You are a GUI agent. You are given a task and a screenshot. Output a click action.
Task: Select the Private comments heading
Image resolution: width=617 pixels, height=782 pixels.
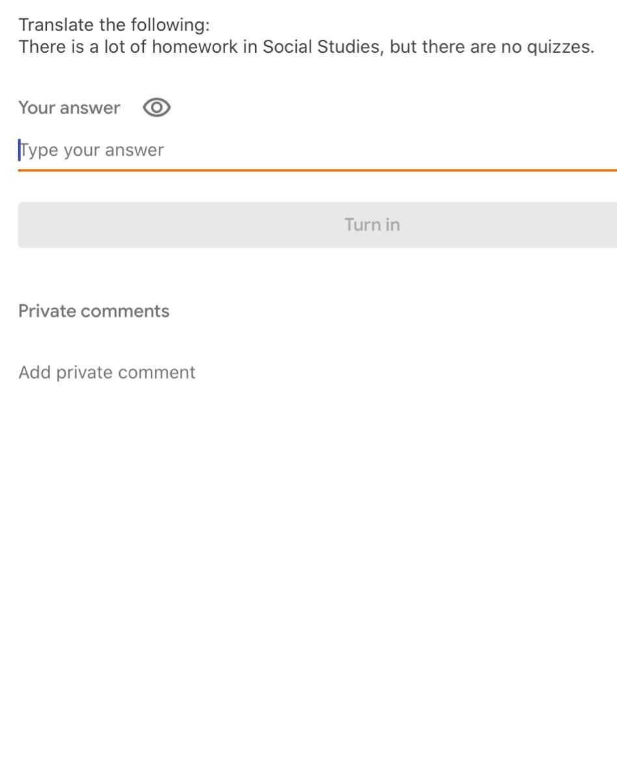[x=94, y=311]
